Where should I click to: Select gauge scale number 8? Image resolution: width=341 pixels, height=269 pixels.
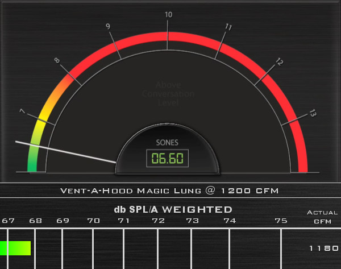57,60
